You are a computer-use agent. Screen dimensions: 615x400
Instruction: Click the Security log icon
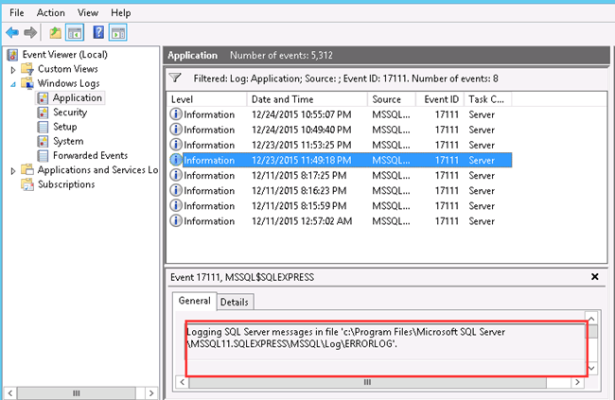click(43, 113)
